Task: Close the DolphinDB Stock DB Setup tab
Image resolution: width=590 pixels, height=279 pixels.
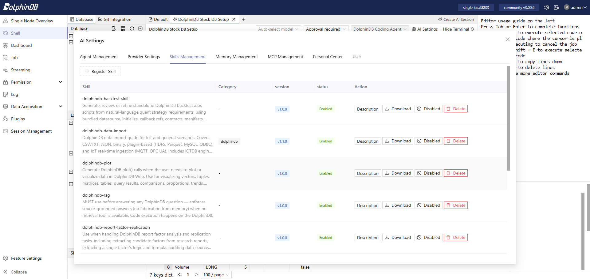Action: tap(234, 19)
